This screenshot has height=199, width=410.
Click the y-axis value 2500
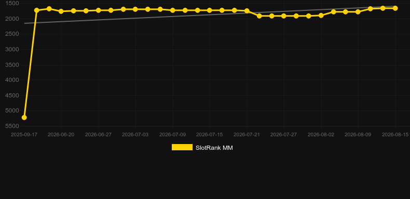12,34
